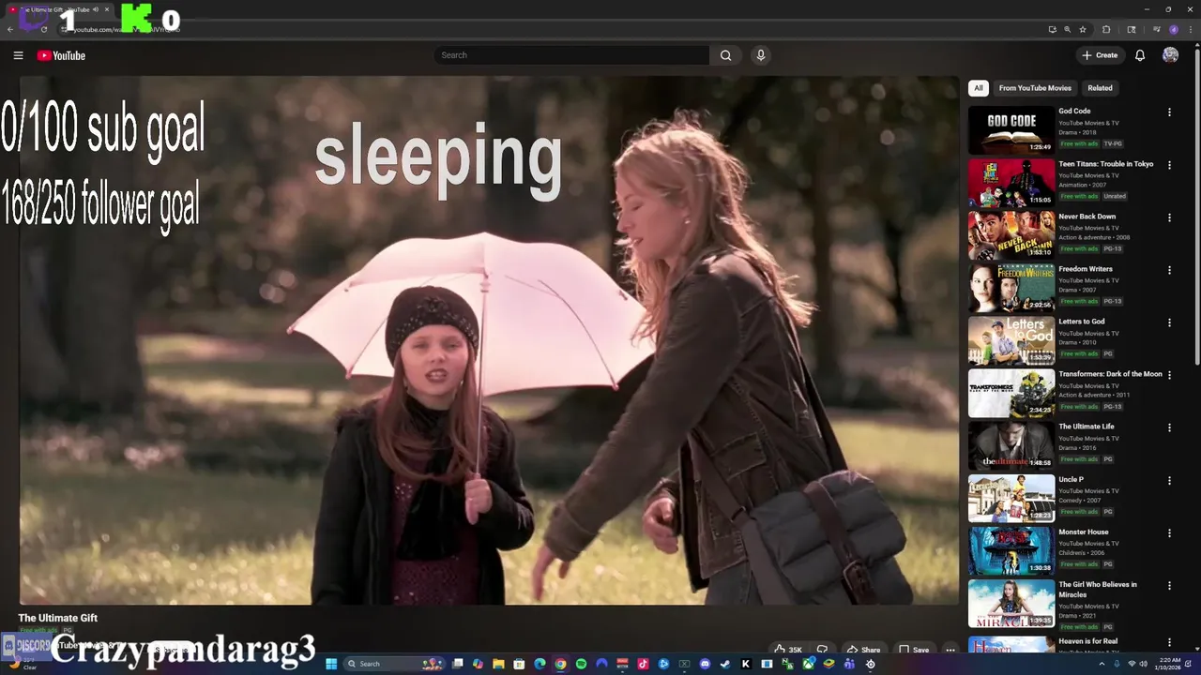Image resolution: width=1201 pixels, height=675 pixels.
Task: Open Windows Start button
Action: pos(330,664)
